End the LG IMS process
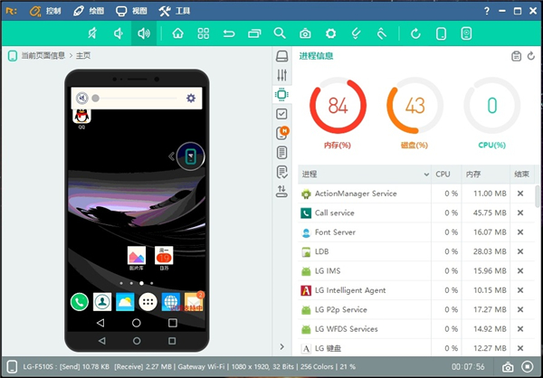 [x=520, y=271]
